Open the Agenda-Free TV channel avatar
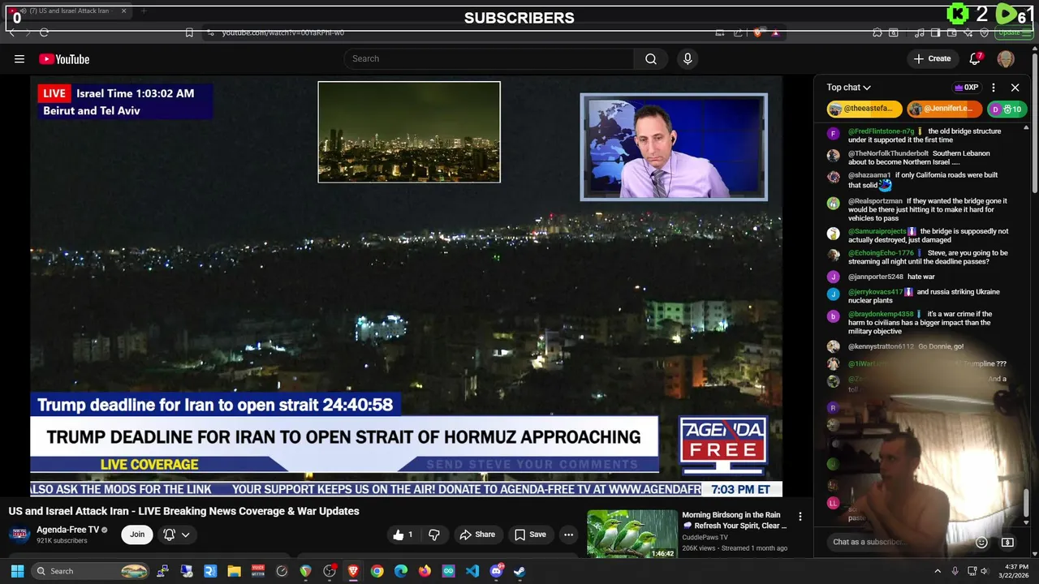Screen dimensions: 1039x584 pyautogui.click(x=19, y=535)
